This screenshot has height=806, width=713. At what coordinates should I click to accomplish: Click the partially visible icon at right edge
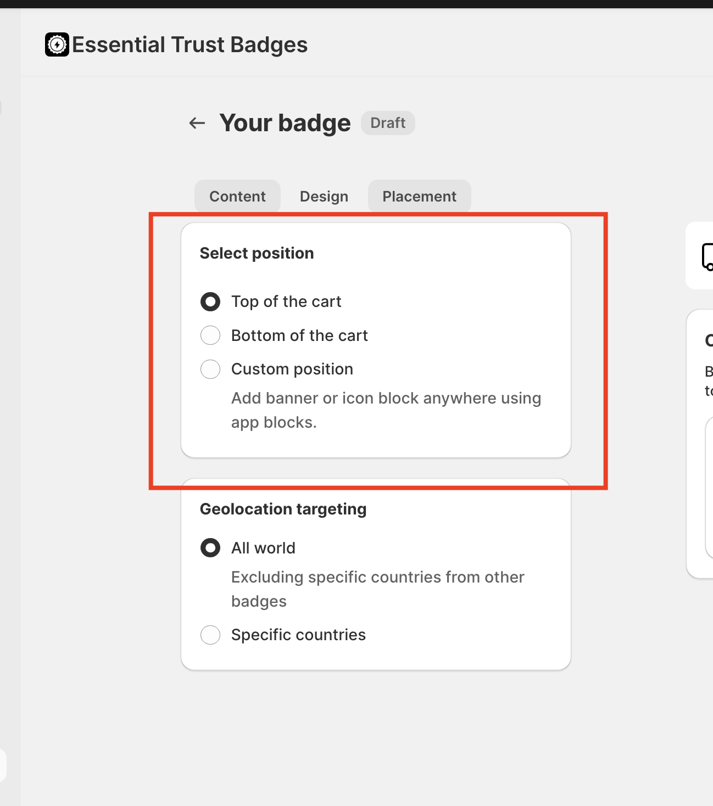(706, 256)
